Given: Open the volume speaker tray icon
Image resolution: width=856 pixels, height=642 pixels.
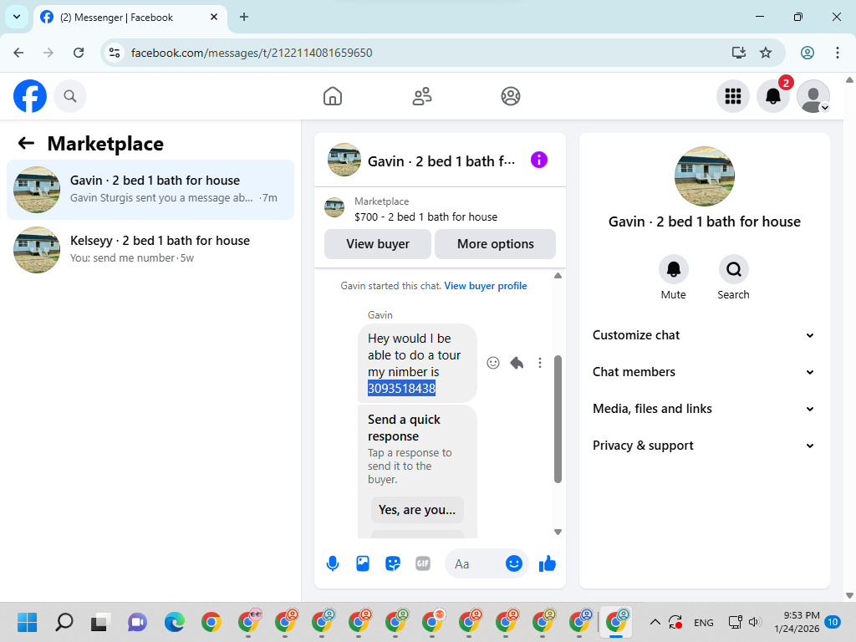Looking at the screenshot, I should tap(755, 622).
